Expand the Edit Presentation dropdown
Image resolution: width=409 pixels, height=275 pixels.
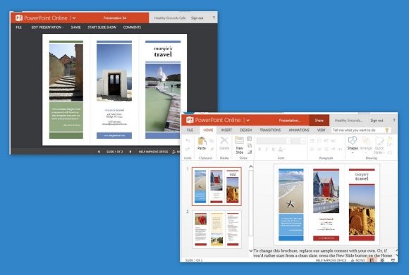tap(47, 28)
